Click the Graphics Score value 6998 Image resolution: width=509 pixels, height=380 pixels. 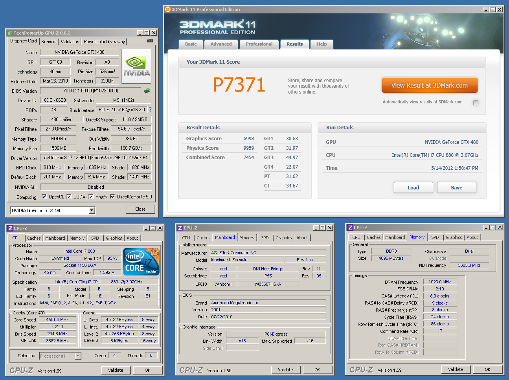tap(249, 139)
